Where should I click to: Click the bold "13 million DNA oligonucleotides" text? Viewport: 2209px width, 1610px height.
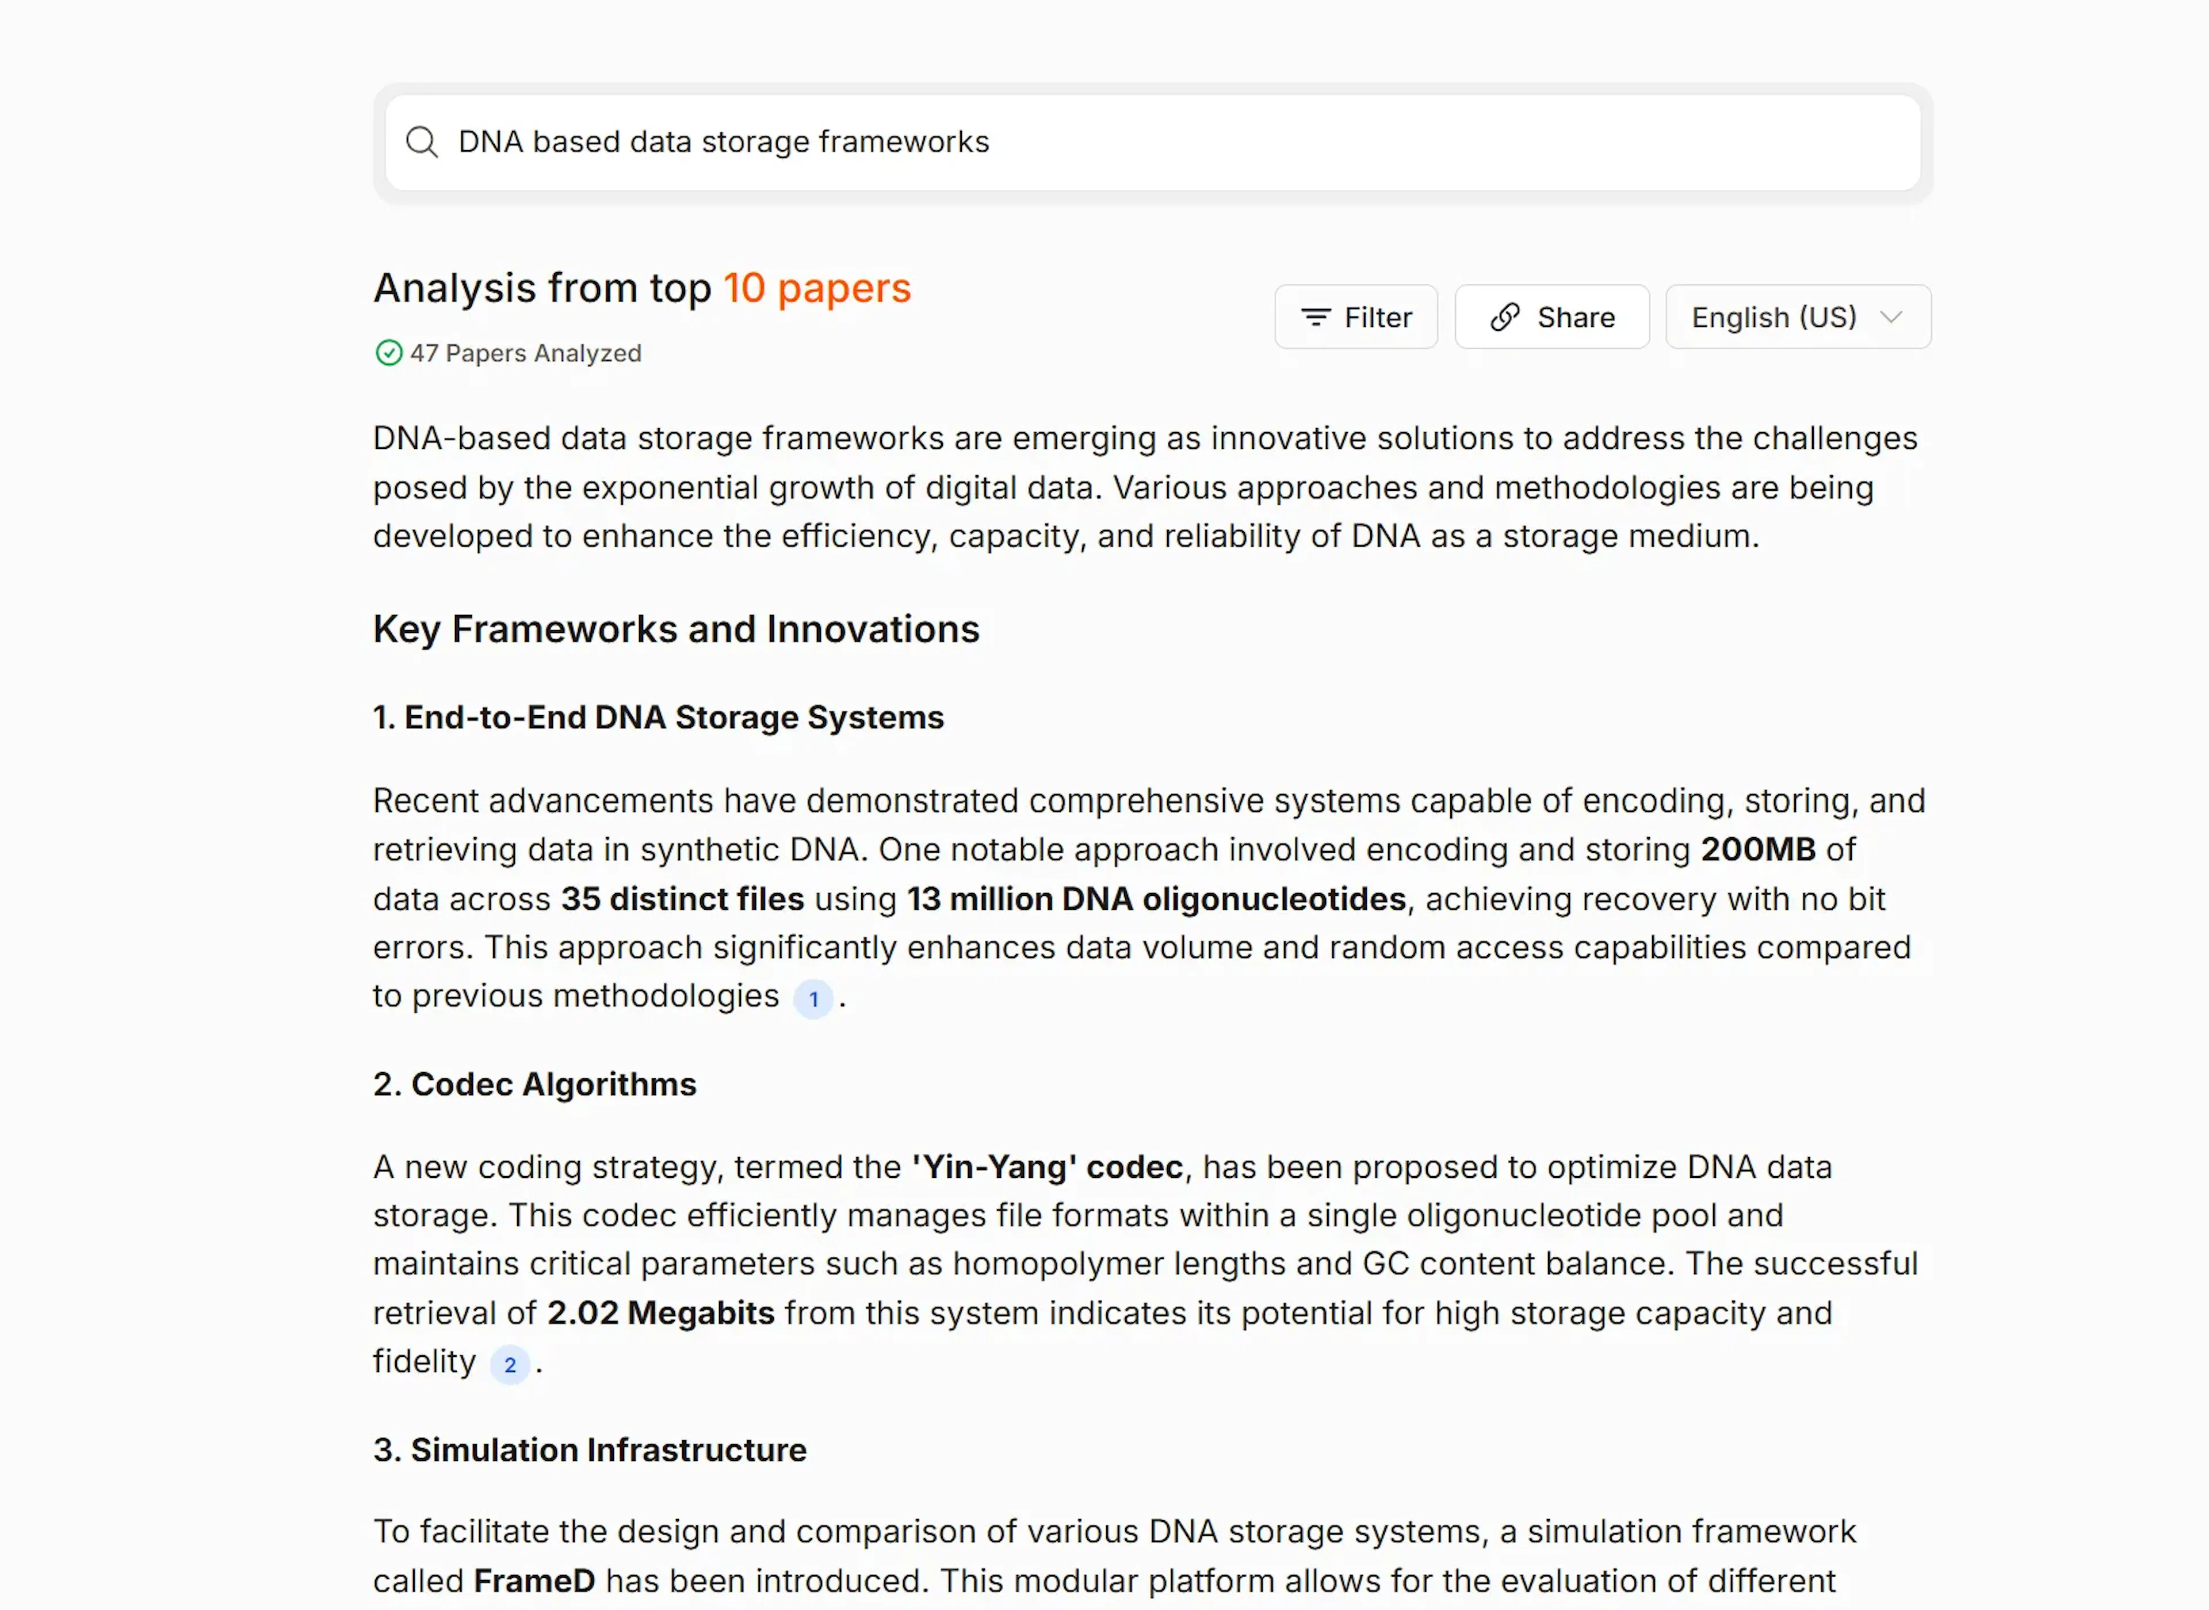[x=1157, y=899]
